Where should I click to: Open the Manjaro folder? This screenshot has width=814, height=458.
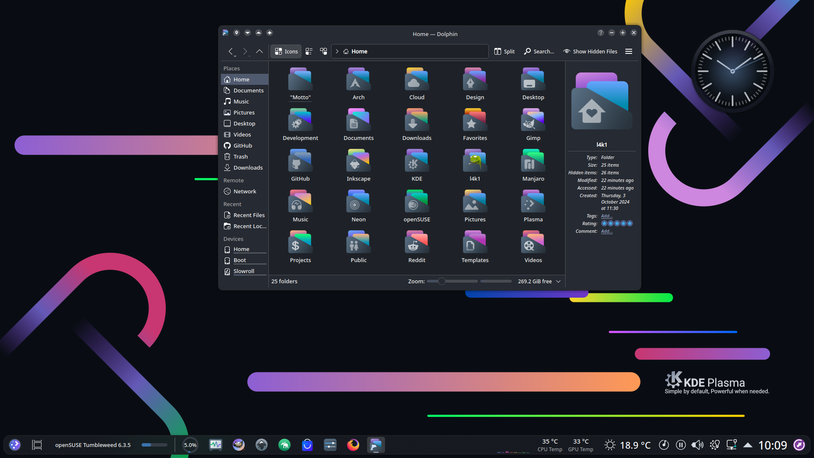(533, 165)
